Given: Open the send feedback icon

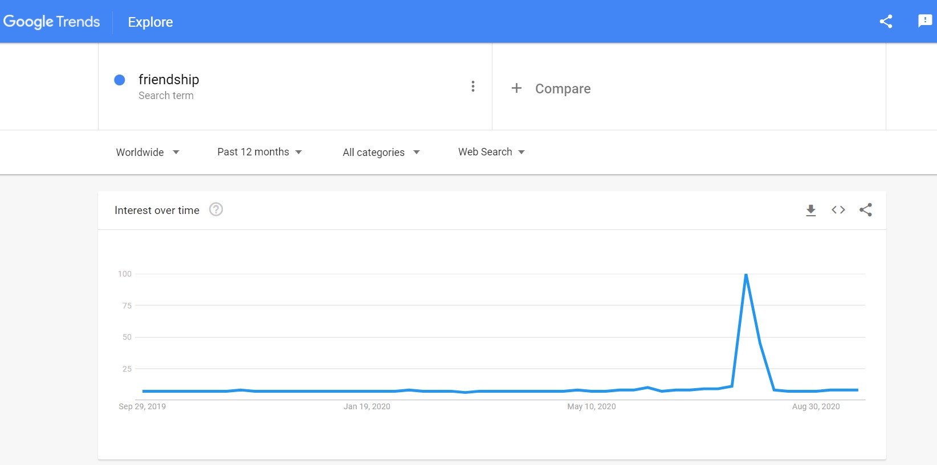Looking at the screenshot, I should tap(925, 21).
